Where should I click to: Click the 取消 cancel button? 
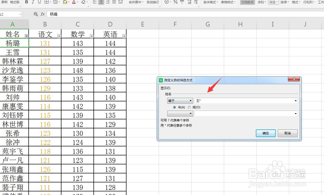click(287, 133)
